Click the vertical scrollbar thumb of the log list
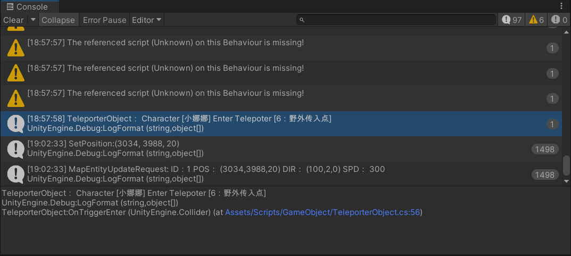 [x=567, y=165]
